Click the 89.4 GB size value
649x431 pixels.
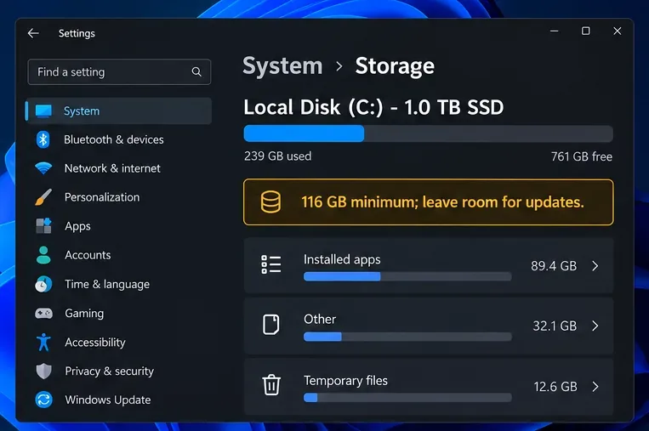pos(554,265)
